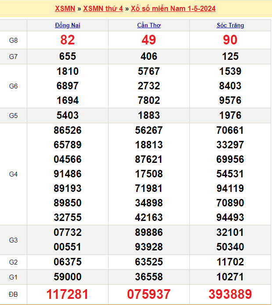Click the XSMN breadcrumb link
Screen dimensions: 272x305
(65, 9)
